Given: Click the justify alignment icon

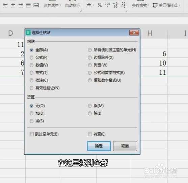Looking at the screenshot, I should 28,5.
